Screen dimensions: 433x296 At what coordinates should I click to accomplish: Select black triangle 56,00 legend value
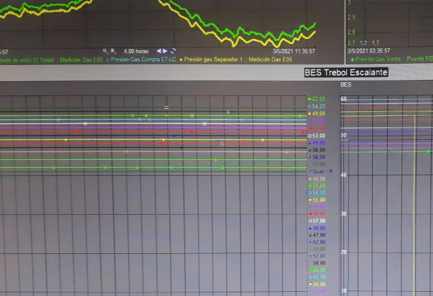click(317, 150)
